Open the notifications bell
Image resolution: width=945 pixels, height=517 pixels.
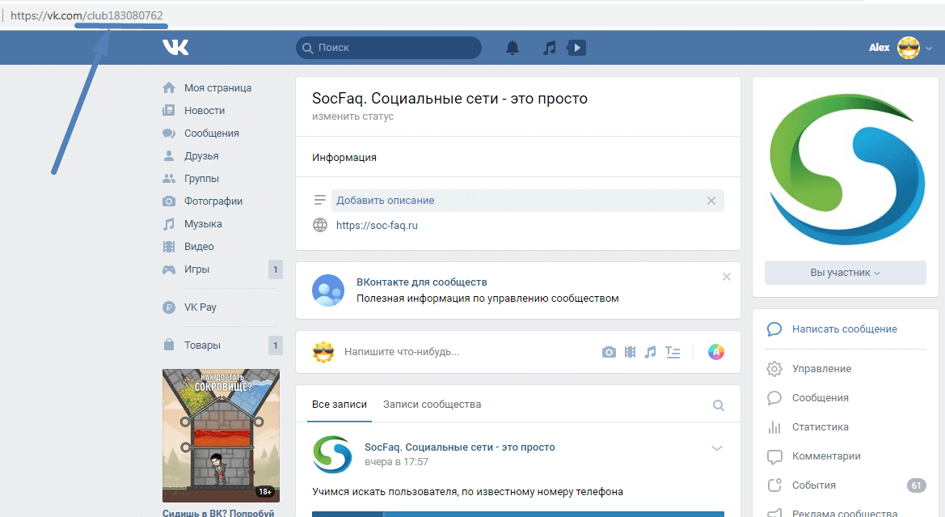tap(513, 48)
